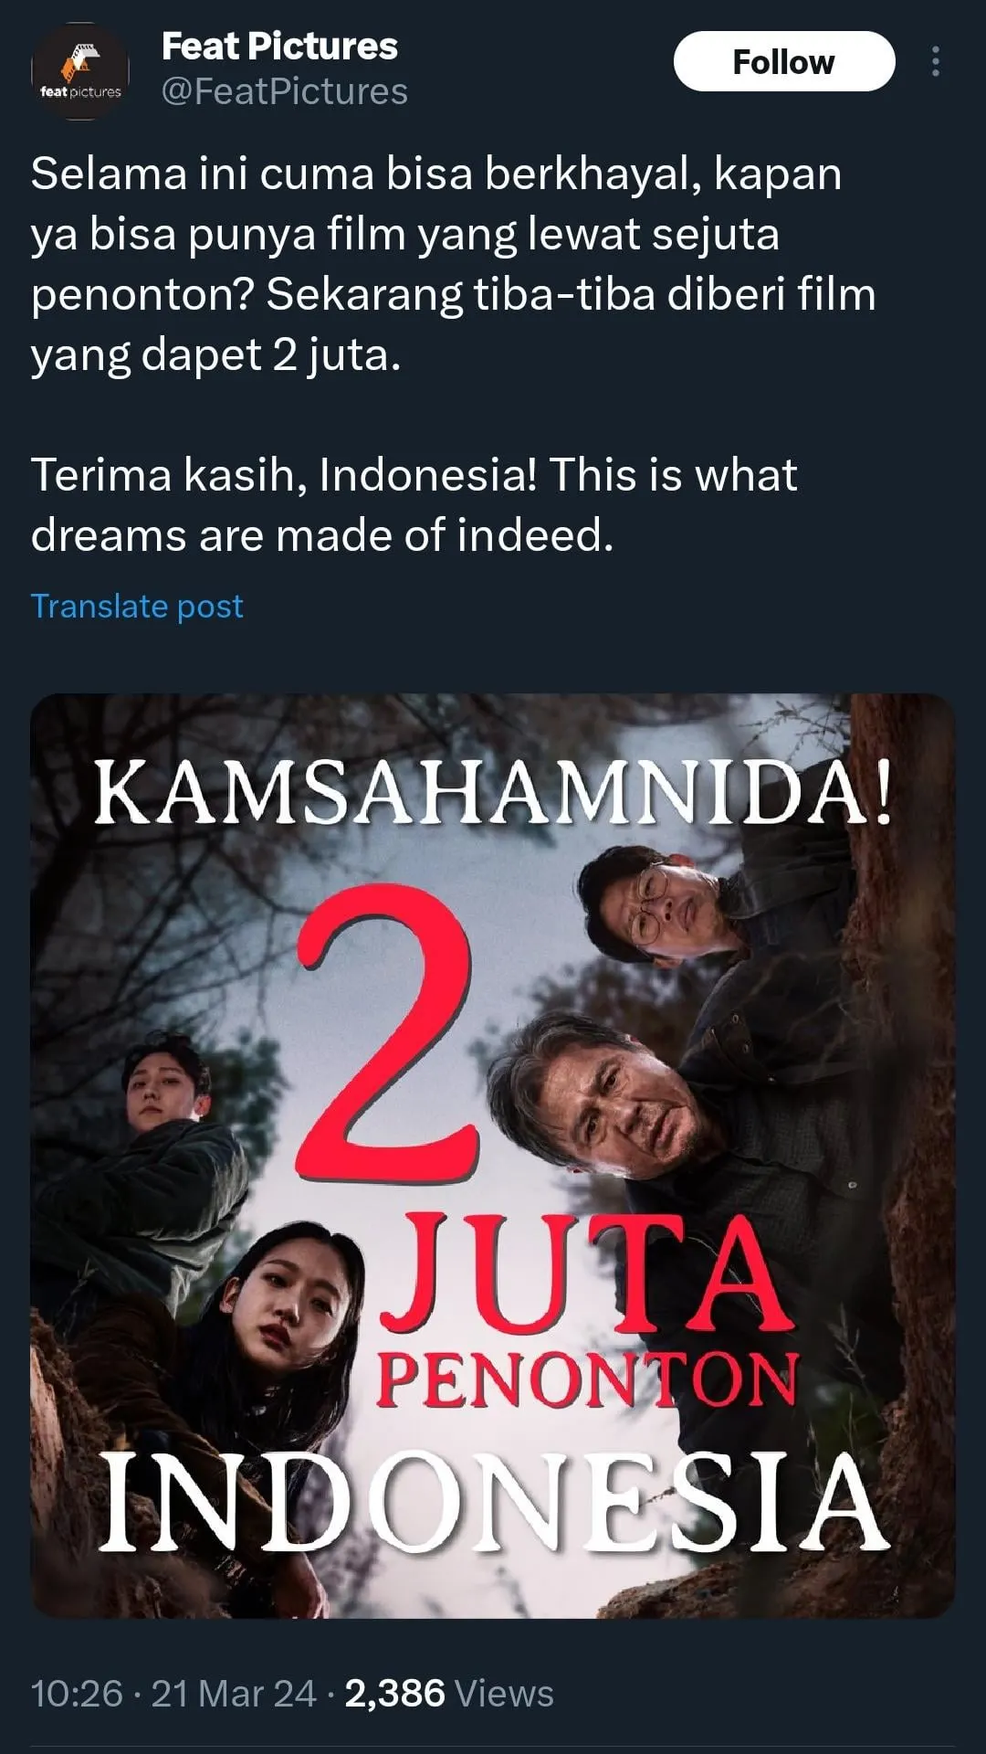Open the @FeatPictures handle link

tap(285, 91)
